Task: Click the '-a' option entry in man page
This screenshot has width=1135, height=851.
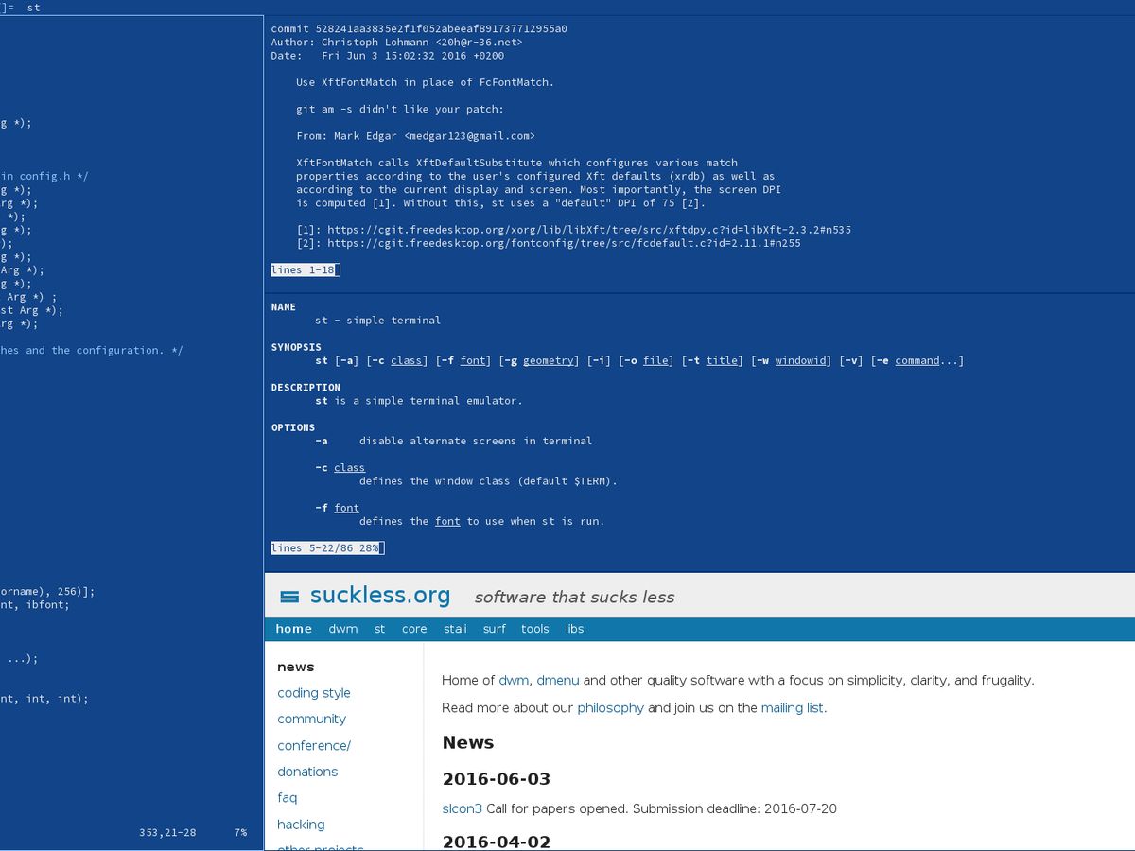Action: [454, 441]
